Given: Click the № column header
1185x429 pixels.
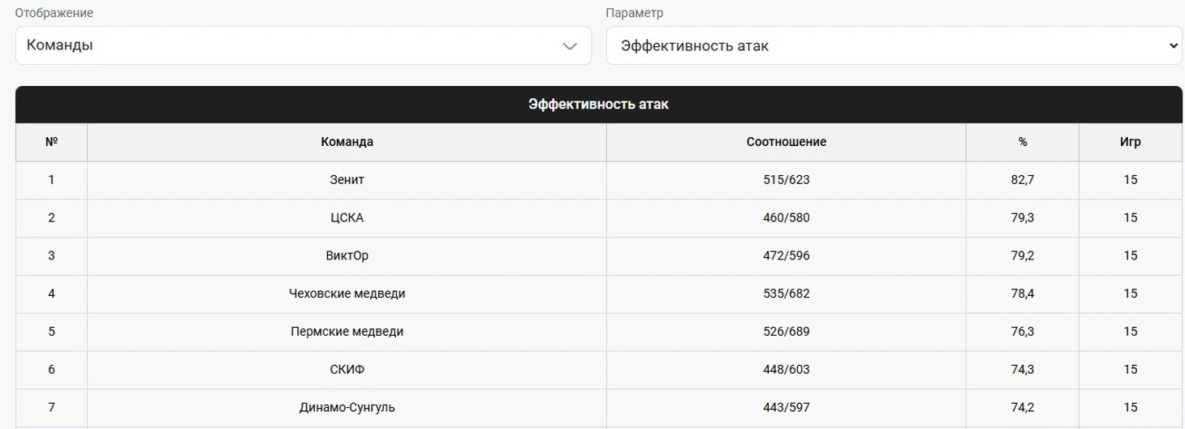Looking at the screenshot, I should click(51, 142).
